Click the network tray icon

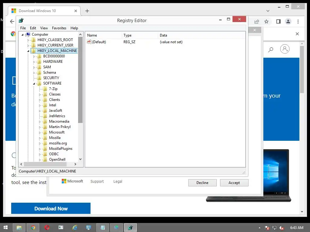(x=274, y=228)
